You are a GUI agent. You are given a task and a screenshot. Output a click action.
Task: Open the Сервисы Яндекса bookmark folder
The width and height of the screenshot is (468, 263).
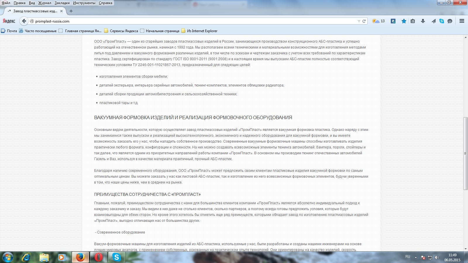[121, 31]
